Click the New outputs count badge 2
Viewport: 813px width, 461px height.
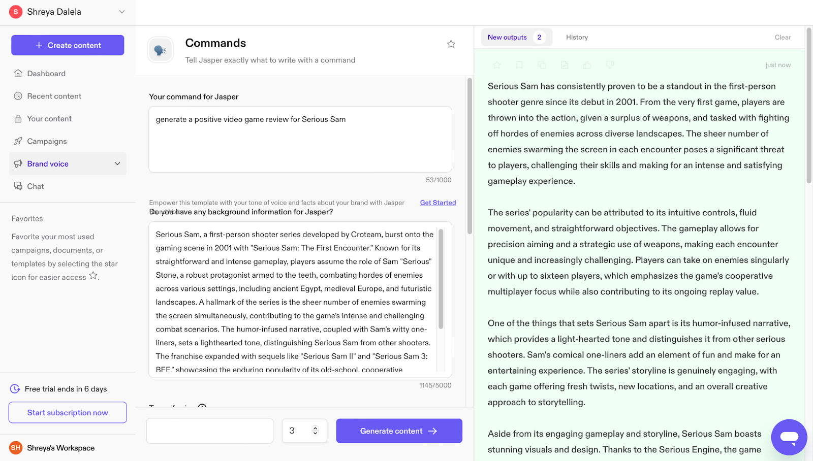[x=539, y=37]
